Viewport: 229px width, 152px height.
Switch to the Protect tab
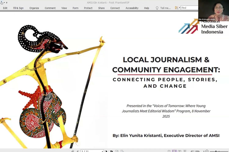(88, 8)
